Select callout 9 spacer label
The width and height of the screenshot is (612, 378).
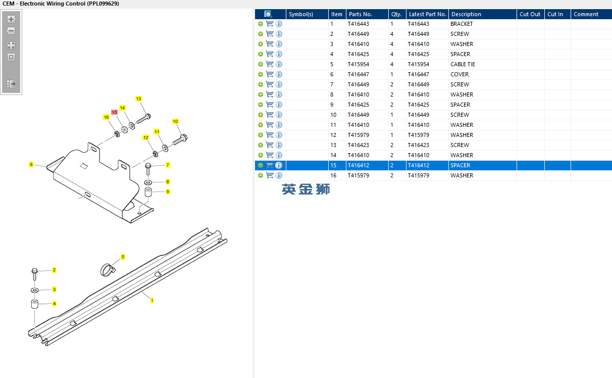(168, 192)
